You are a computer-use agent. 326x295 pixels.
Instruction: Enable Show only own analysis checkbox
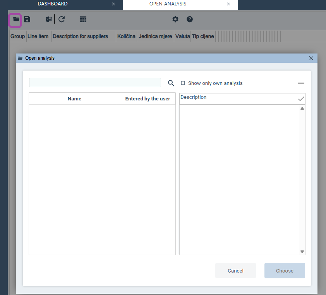[183, 83]
